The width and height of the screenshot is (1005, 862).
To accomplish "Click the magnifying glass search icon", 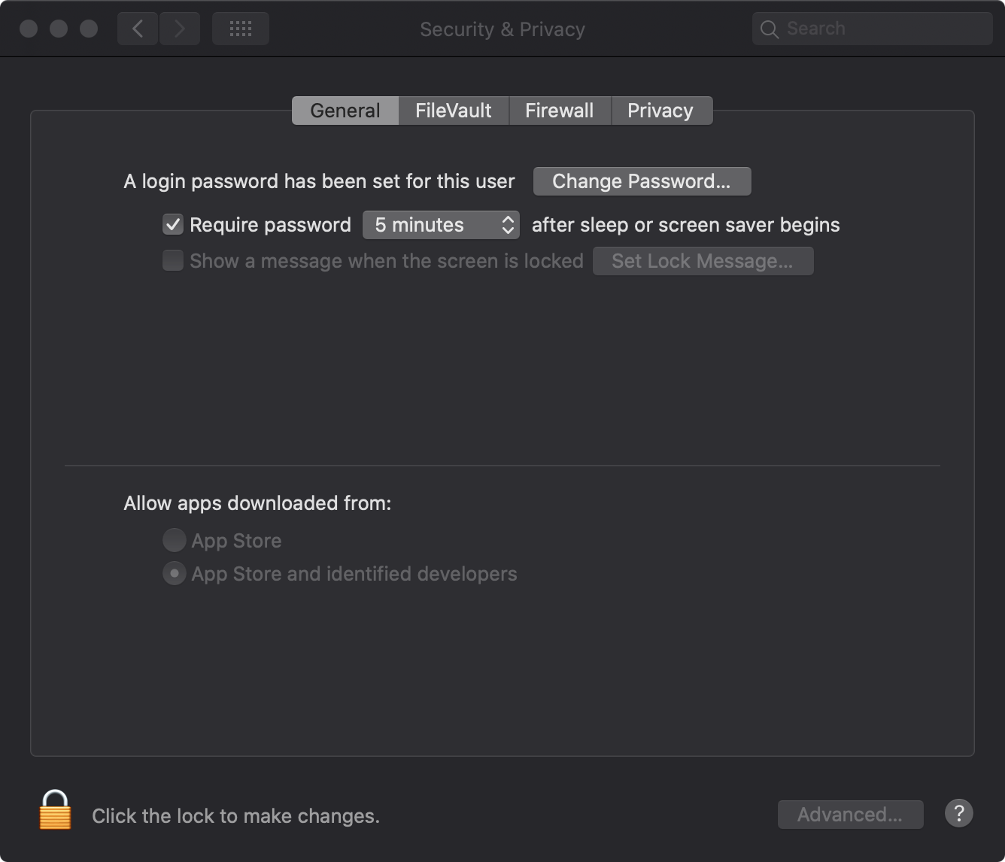I will [x=769, y=29].
